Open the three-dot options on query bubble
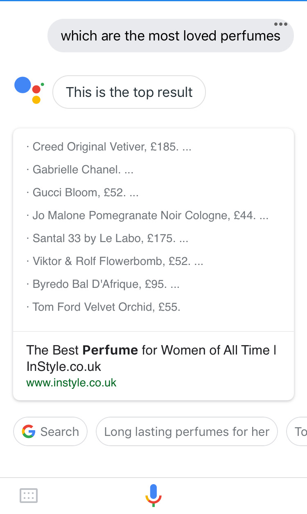307x514 pixels. tap(280, 24)
